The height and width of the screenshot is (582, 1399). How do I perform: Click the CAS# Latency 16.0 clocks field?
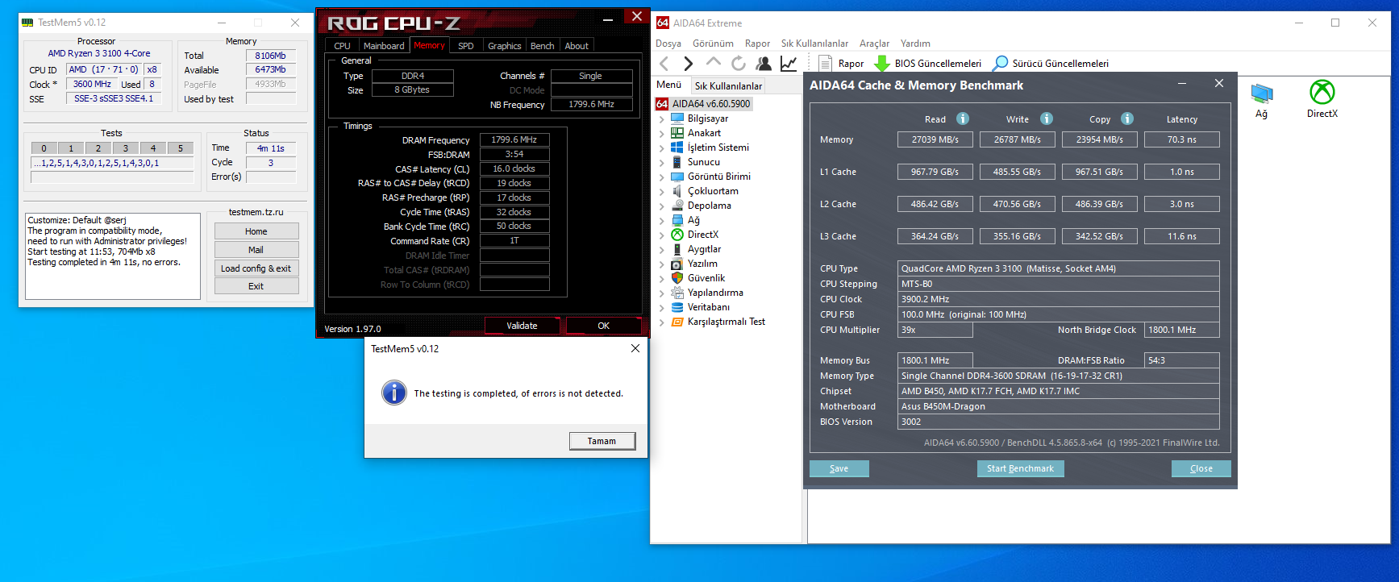click(x=514, y=168)
